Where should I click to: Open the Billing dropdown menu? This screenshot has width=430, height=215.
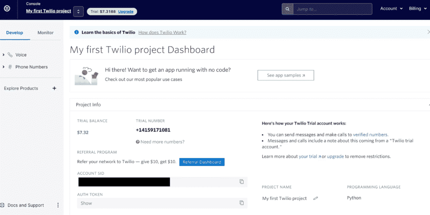[418, 8]
